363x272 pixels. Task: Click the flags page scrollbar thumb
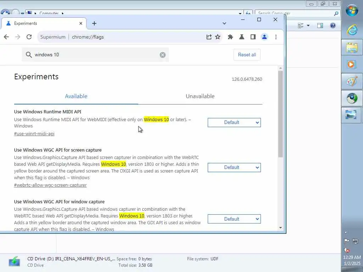click(281, 114)
